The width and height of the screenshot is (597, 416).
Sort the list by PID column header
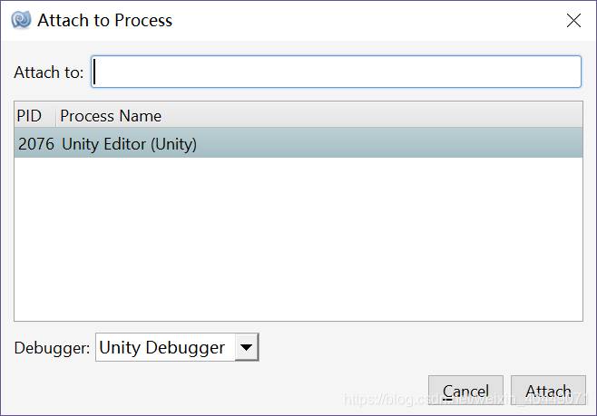click(35, 116)
